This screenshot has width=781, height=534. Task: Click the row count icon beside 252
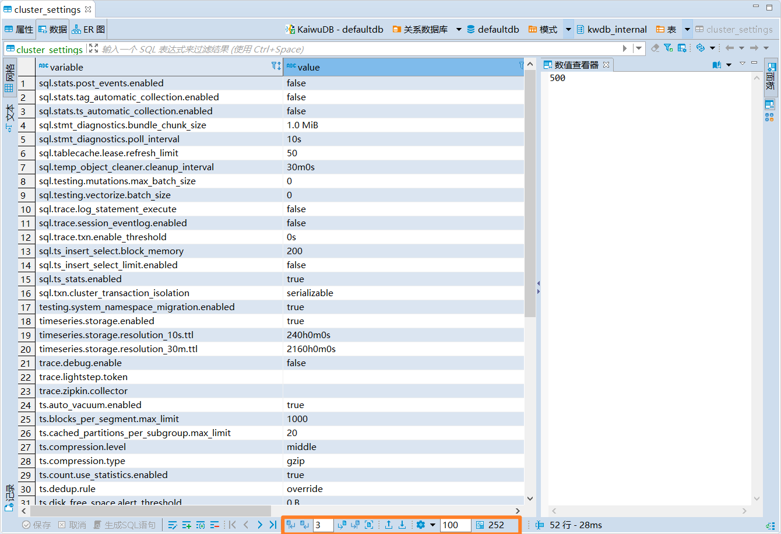pos(480,525)
